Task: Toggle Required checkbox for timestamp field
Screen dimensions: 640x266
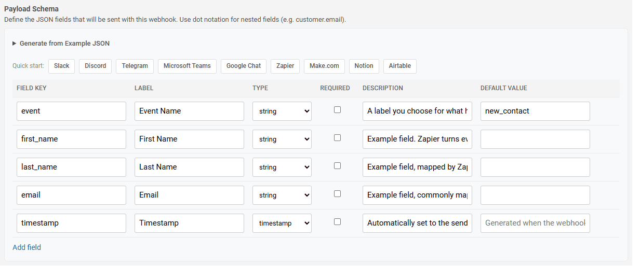Action: coord(337,221)
